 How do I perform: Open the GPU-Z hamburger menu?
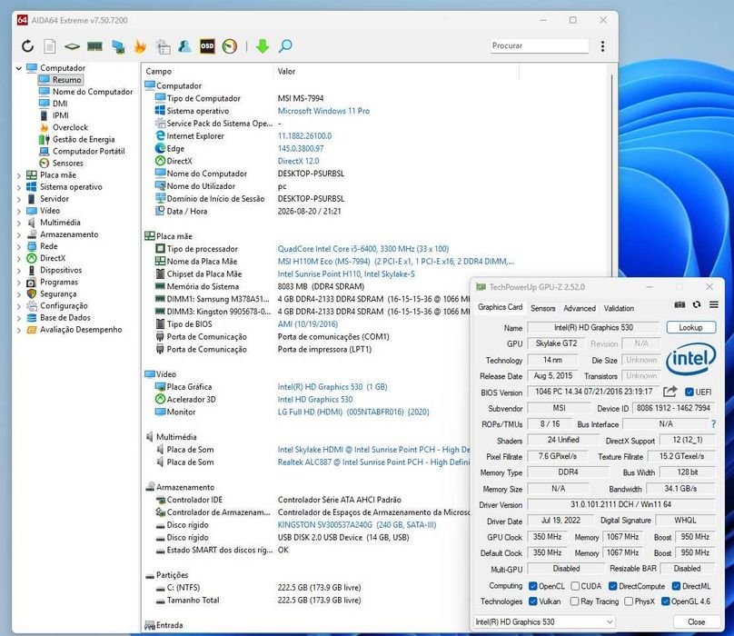click(713, 305)
